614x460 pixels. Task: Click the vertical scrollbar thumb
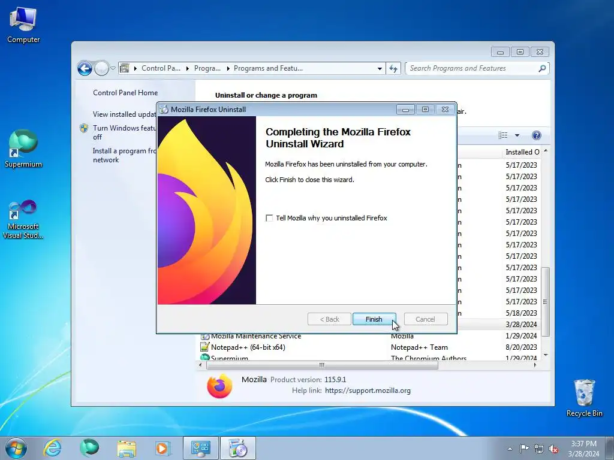point(545,302)
